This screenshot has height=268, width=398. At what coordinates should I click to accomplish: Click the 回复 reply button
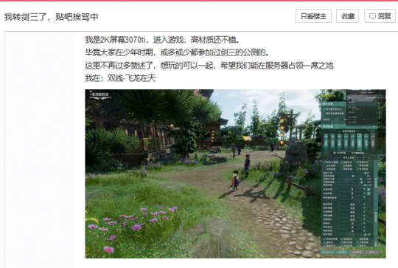click(x=380, y=16)
